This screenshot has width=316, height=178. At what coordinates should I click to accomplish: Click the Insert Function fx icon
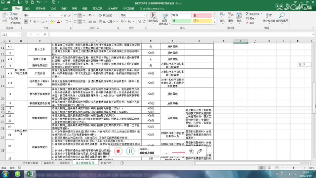pyautogui.click(x=45, y=35)
